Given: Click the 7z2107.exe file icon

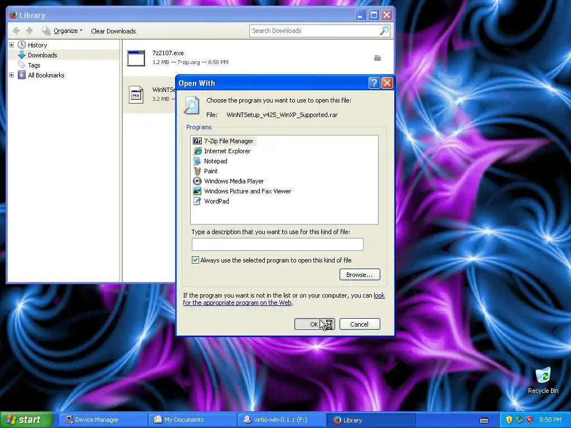Looking at the screenshot, I should click(x=136, y=58).
